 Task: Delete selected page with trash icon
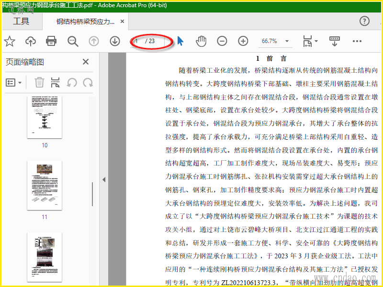click(39, 82)
